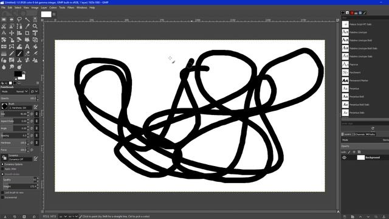Toggle lock alpha channel for layer
The image size is (389, 219).
click(x=359, y=152)
